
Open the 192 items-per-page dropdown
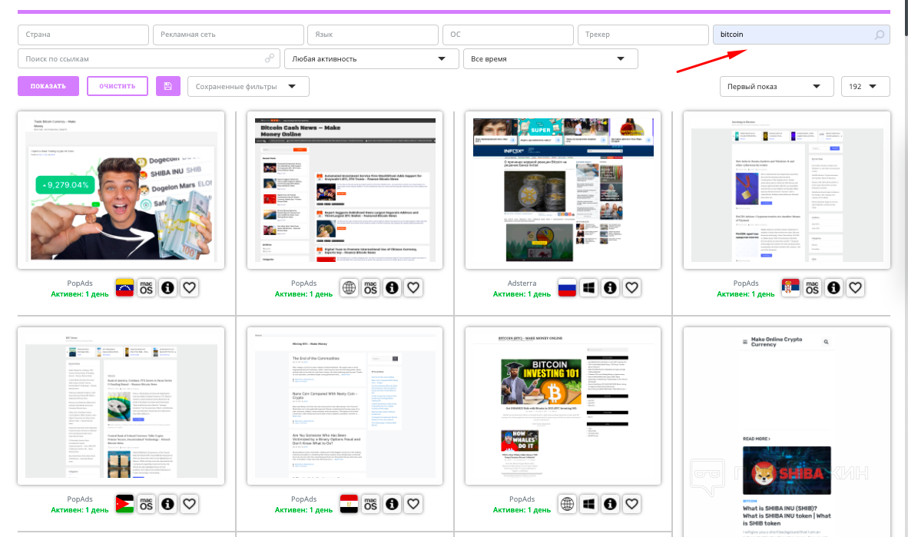coord(865,86)
